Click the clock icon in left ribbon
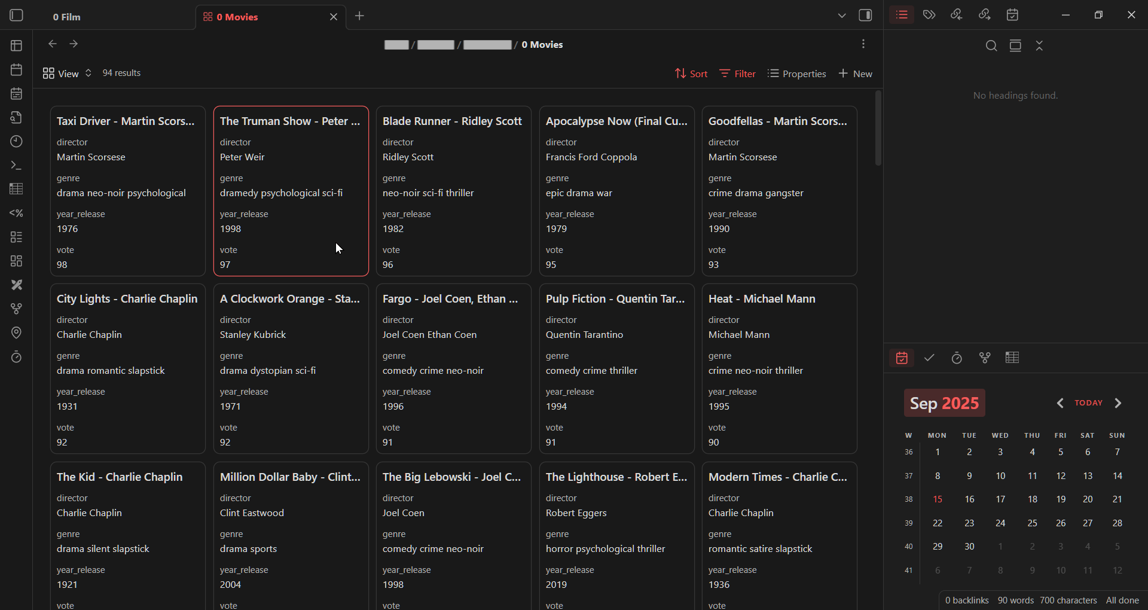The width and height of the screenshot is (1148, 610). 16,141
